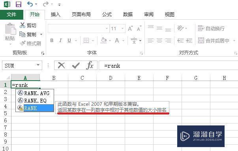
Task: Click the Excel application icon
Action: (7, 4)
